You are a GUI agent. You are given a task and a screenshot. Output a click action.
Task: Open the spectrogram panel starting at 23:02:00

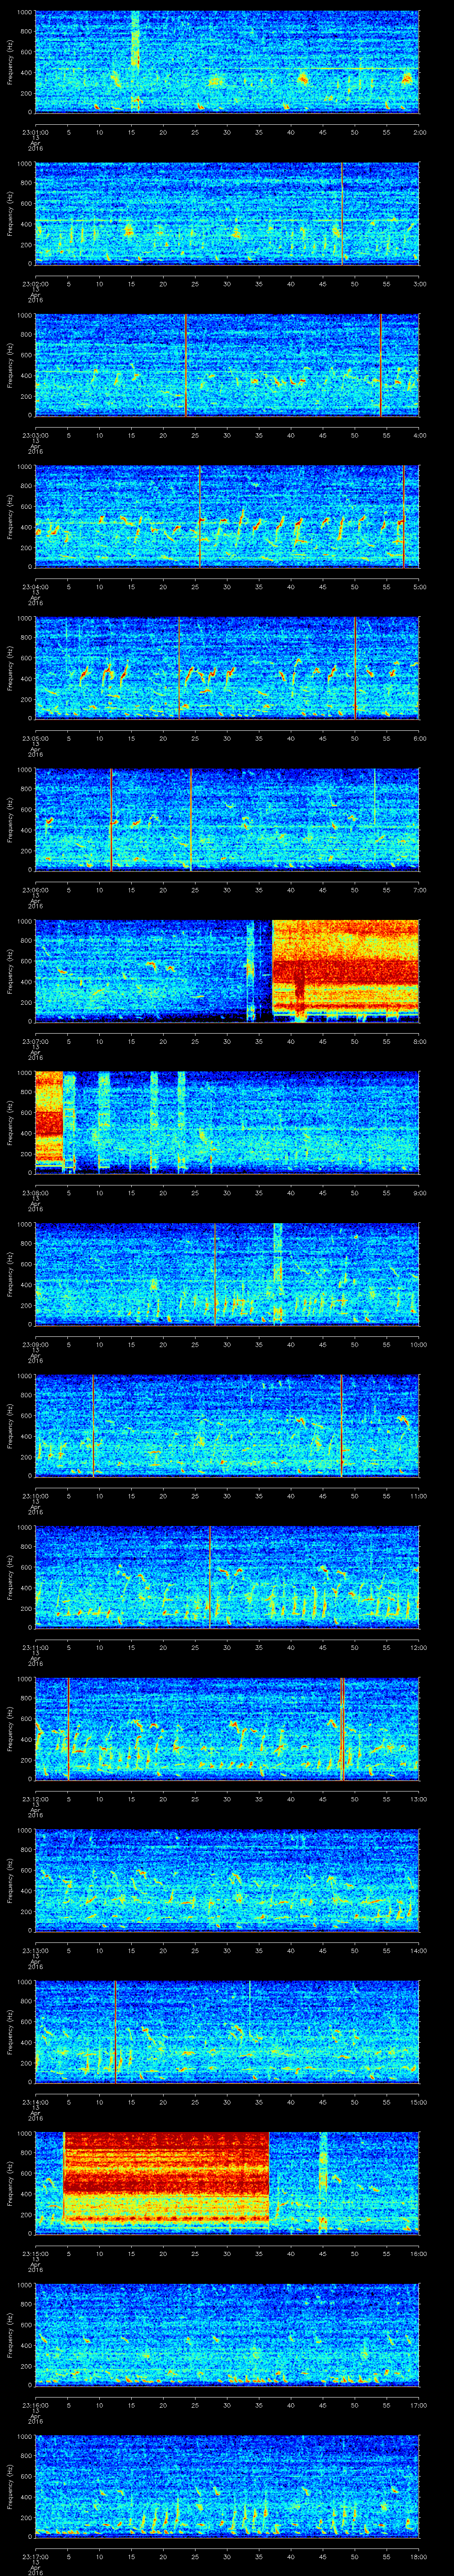coord(227,213)
